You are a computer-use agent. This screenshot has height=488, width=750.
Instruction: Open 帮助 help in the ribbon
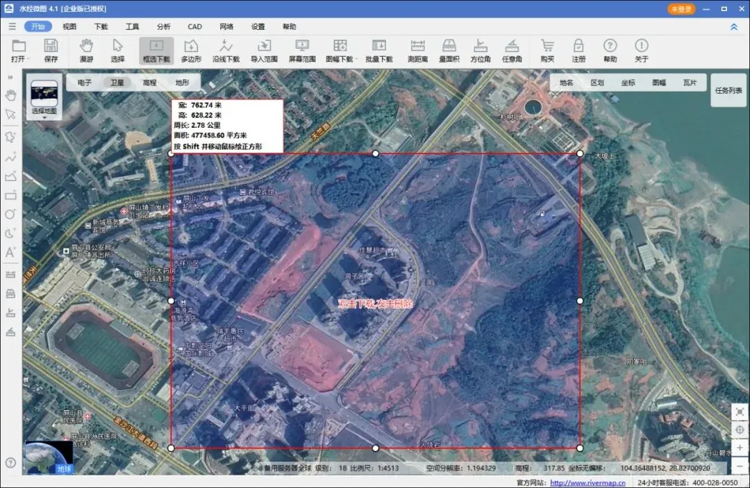[610, 51]
